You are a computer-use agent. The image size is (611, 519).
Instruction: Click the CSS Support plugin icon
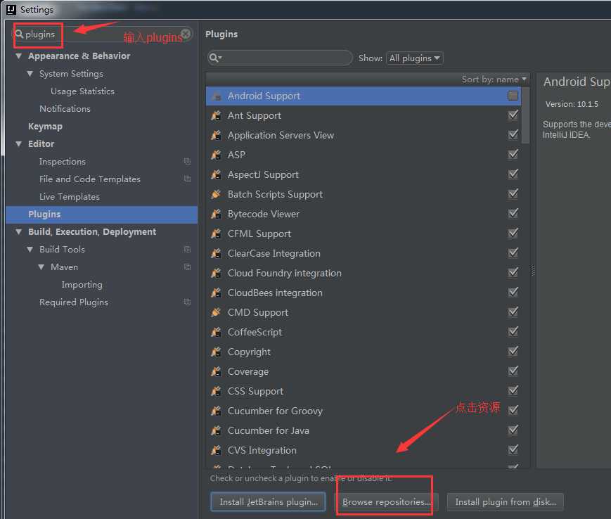tap(216, 391)
